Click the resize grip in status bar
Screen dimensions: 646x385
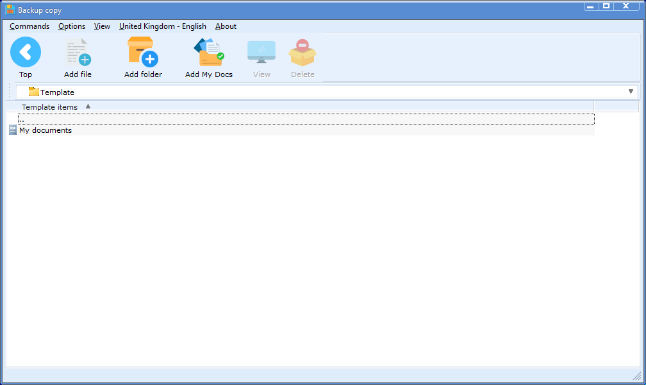click(x=636, y=376)
